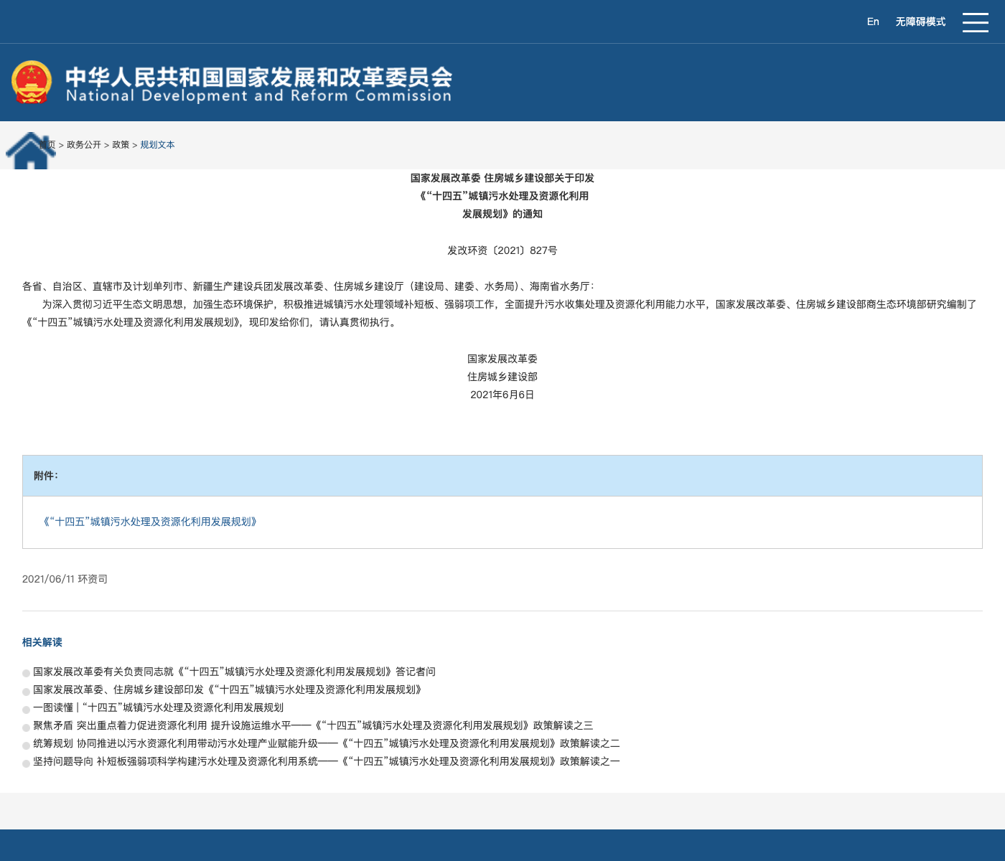Viewport: 1005px width, 861px height.
Task: Click signature line 住房城乡建设部
Action: coord(502,377)
